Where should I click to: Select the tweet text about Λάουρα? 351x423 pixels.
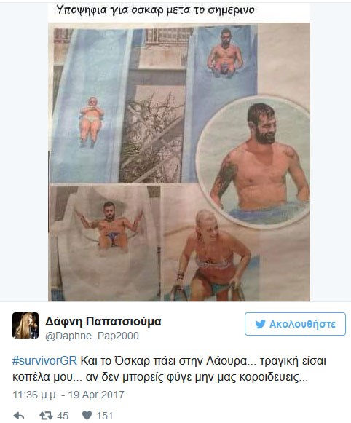(169, 369)
